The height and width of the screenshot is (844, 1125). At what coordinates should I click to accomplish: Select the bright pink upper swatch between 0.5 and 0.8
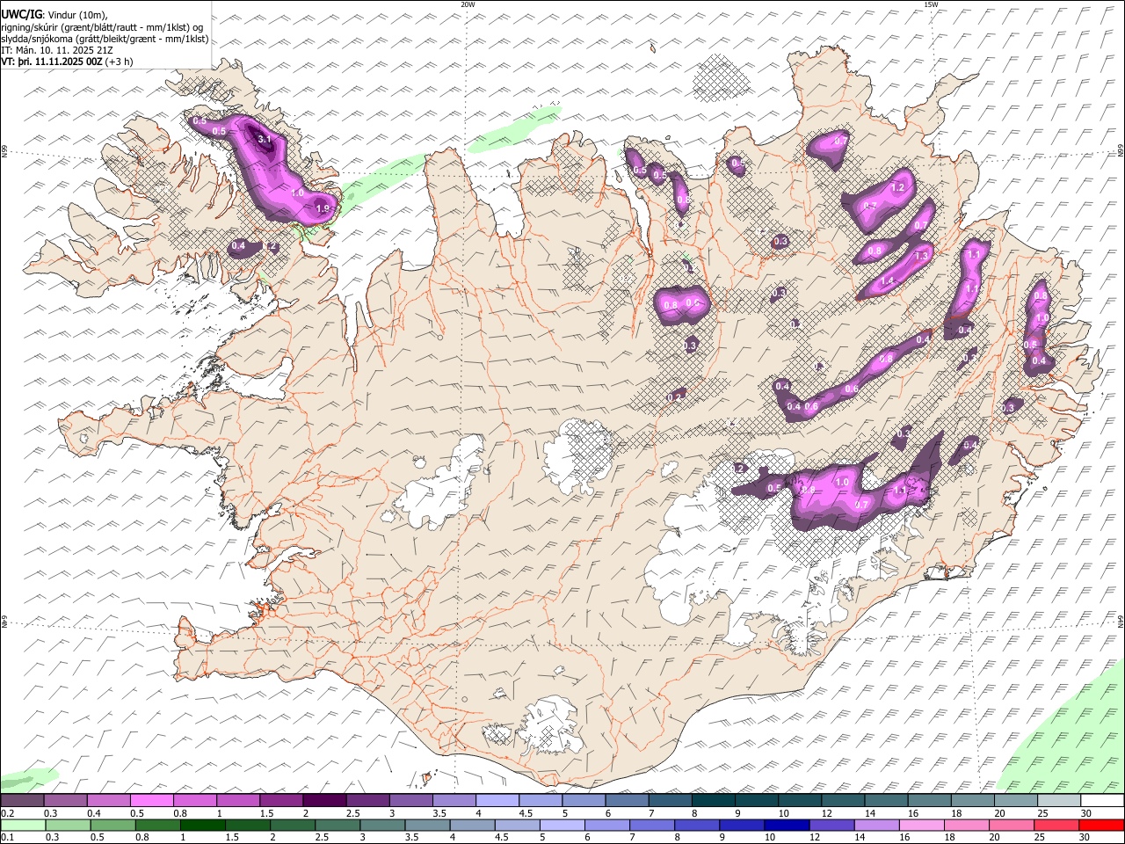(151, 800)
